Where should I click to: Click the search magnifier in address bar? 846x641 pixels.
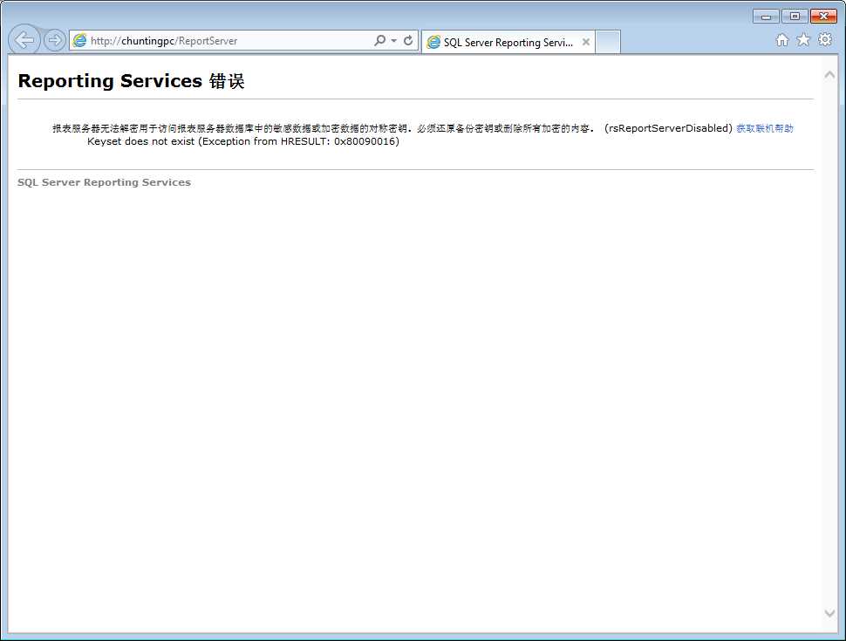(x=380, y=40)
